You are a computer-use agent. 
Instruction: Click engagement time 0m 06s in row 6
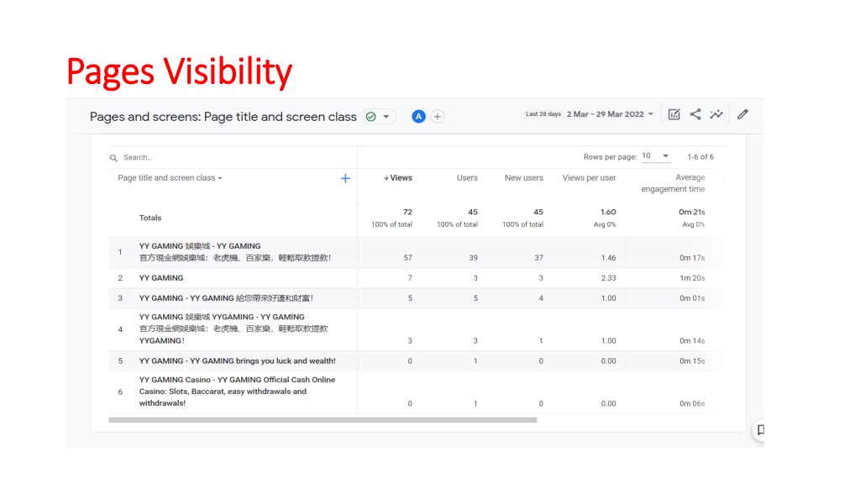692,403
